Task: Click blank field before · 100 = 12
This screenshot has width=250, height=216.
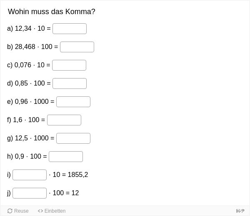Action: [x=30, y=193]
